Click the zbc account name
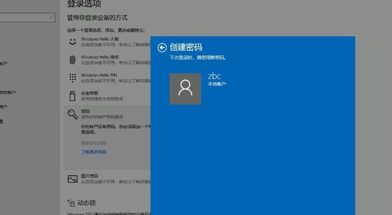This screenshot has height=215, width=392. click(215, 76)
